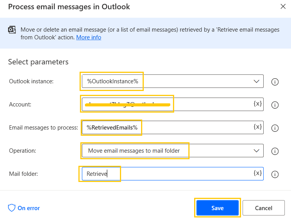Image resolution: width=291 pixels, height=219 pixels.
Task: Open info tooltip for Outlook instance
Action: point(275,82)
